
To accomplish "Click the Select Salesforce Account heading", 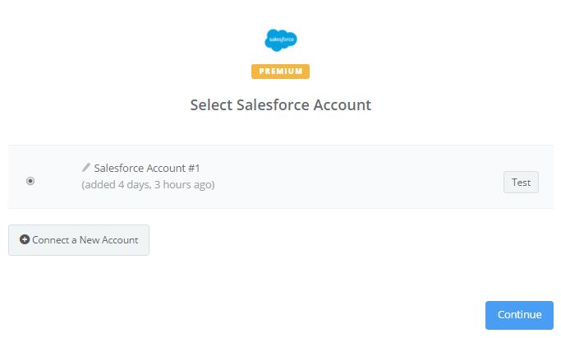I will pyautogui.click(x=281, y=105).
